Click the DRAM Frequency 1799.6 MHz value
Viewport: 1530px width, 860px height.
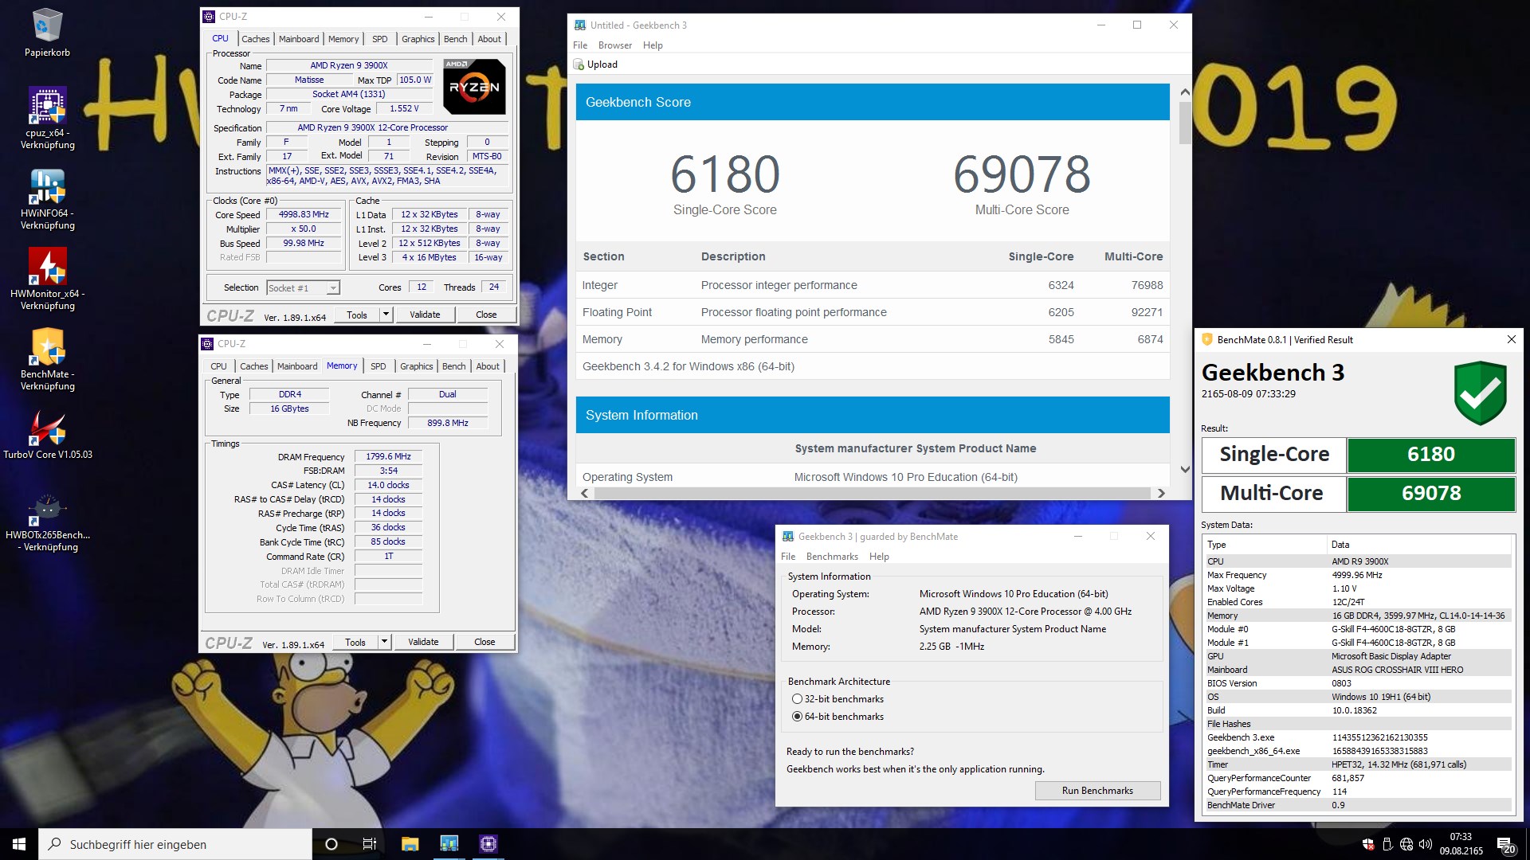click(x=388, y=457)
